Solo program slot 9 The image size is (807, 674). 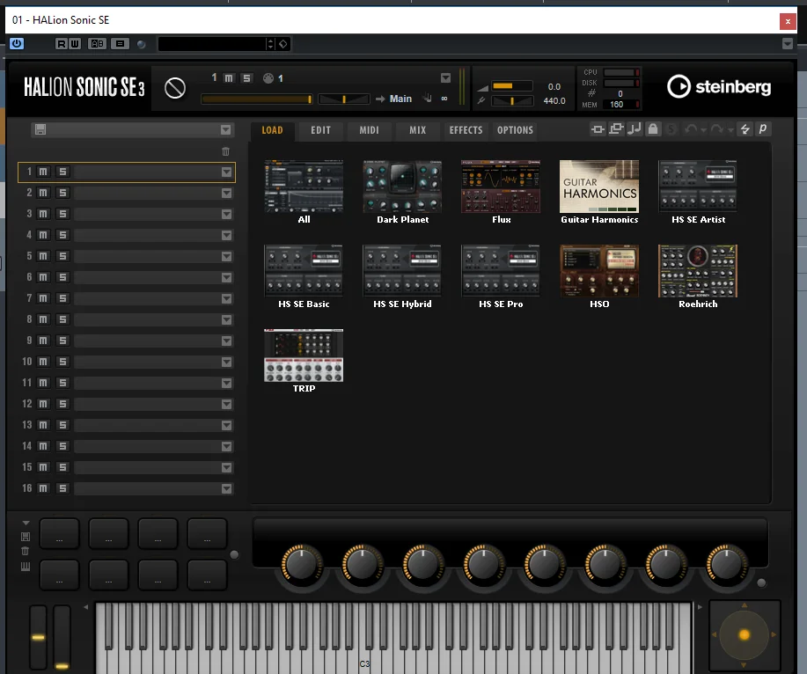62,341
